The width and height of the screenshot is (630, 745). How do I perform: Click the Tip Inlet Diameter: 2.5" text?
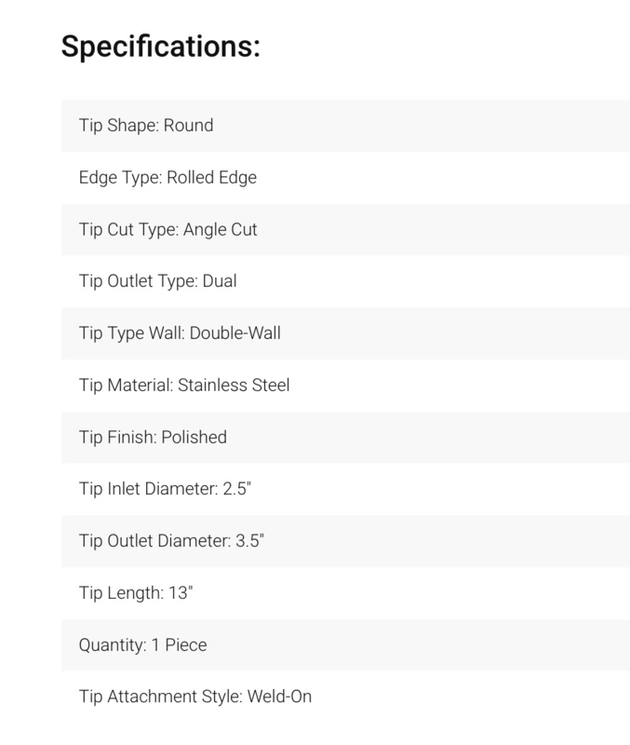click(165, 489)
